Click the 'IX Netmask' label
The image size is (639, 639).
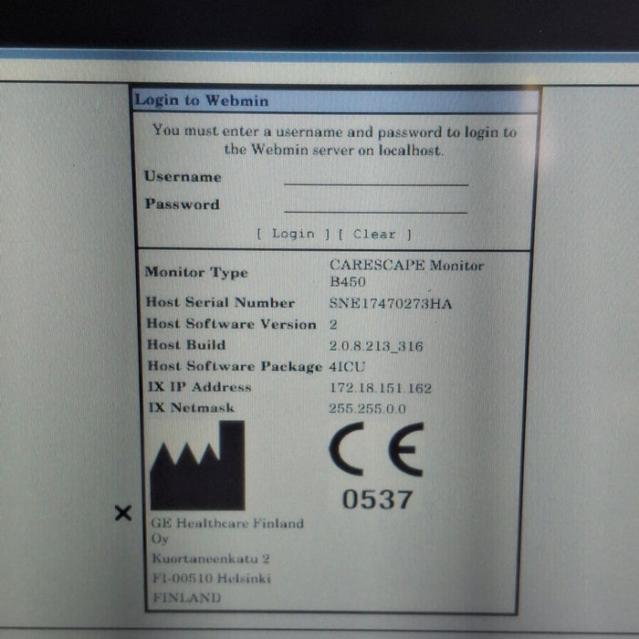point(191,407)
